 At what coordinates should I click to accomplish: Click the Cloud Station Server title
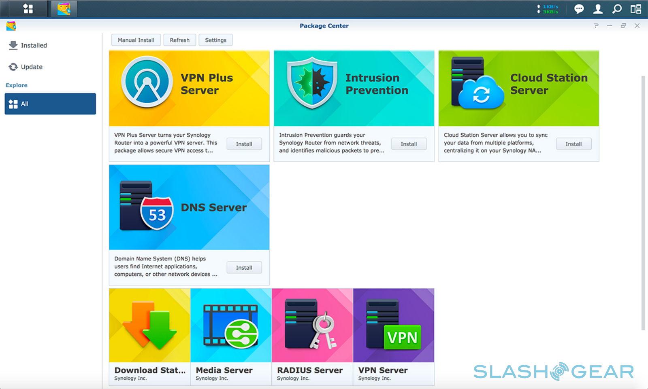coord(549,84)
